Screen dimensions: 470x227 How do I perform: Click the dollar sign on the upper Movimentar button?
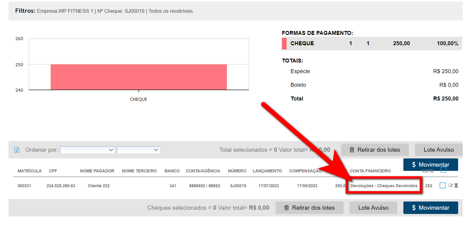coord(414,165)
